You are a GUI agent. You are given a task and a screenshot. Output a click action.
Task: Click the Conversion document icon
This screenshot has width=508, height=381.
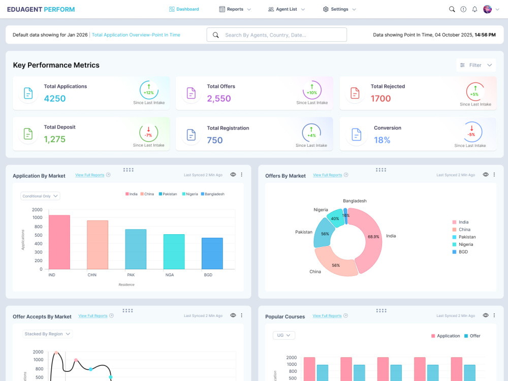[357, 135]
